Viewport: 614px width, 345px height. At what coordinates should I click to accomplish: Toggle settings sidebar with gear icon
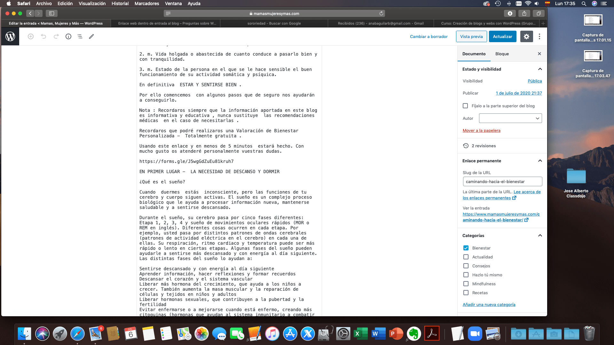point(526,36)
